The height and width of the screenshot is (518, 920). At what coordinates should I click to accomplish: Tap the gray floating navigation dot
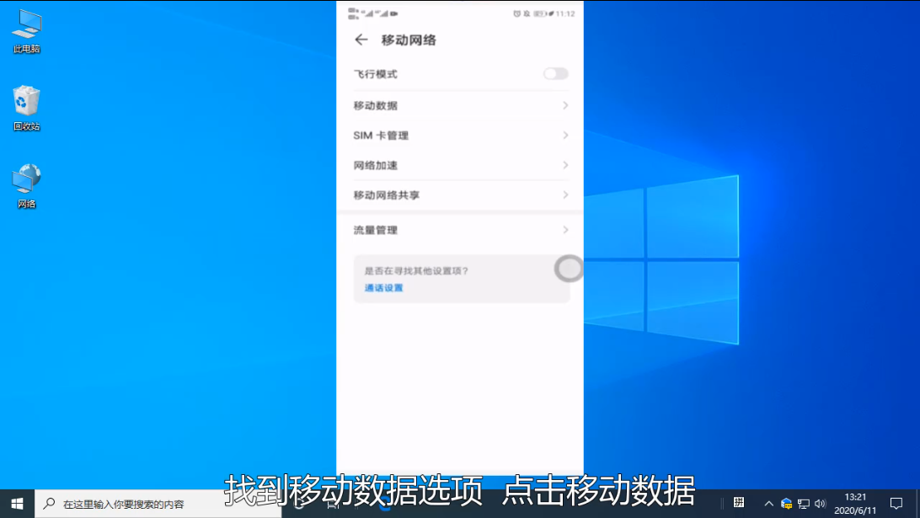point(570,269)
